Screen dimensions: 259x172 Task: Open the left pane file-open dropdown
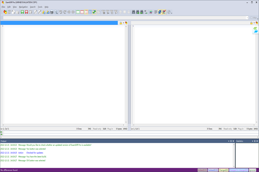(123, 23)
